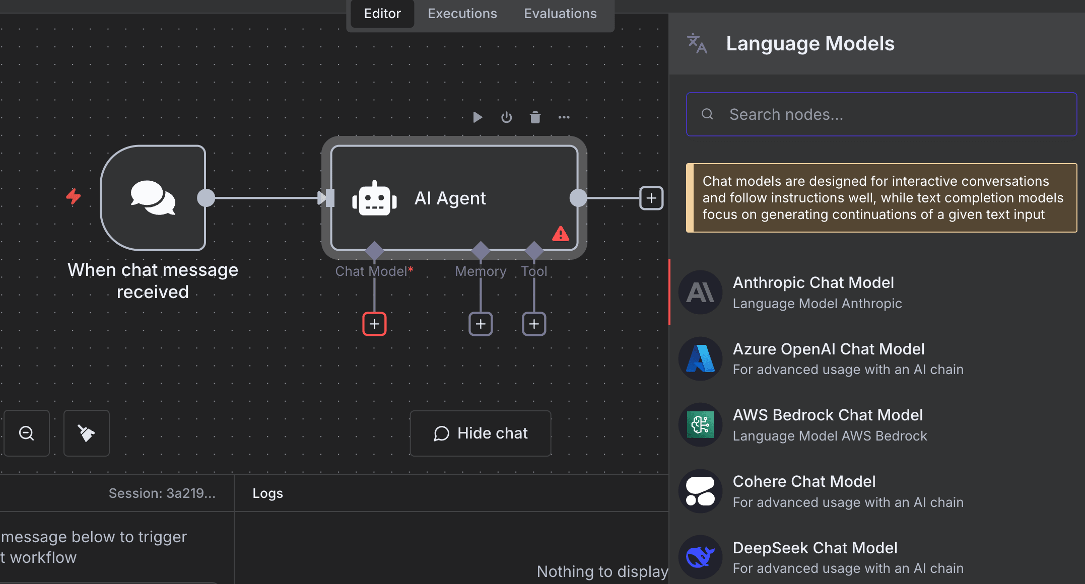The width and height of the screenshot is (1085, 584).
Task: Delete AI Agent node with trash icon
Action: click(x=535, y=117)
